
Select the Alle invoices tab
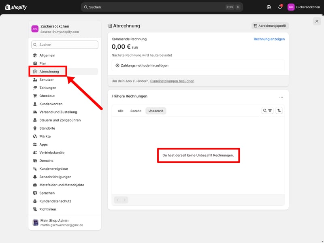(120, 111)
